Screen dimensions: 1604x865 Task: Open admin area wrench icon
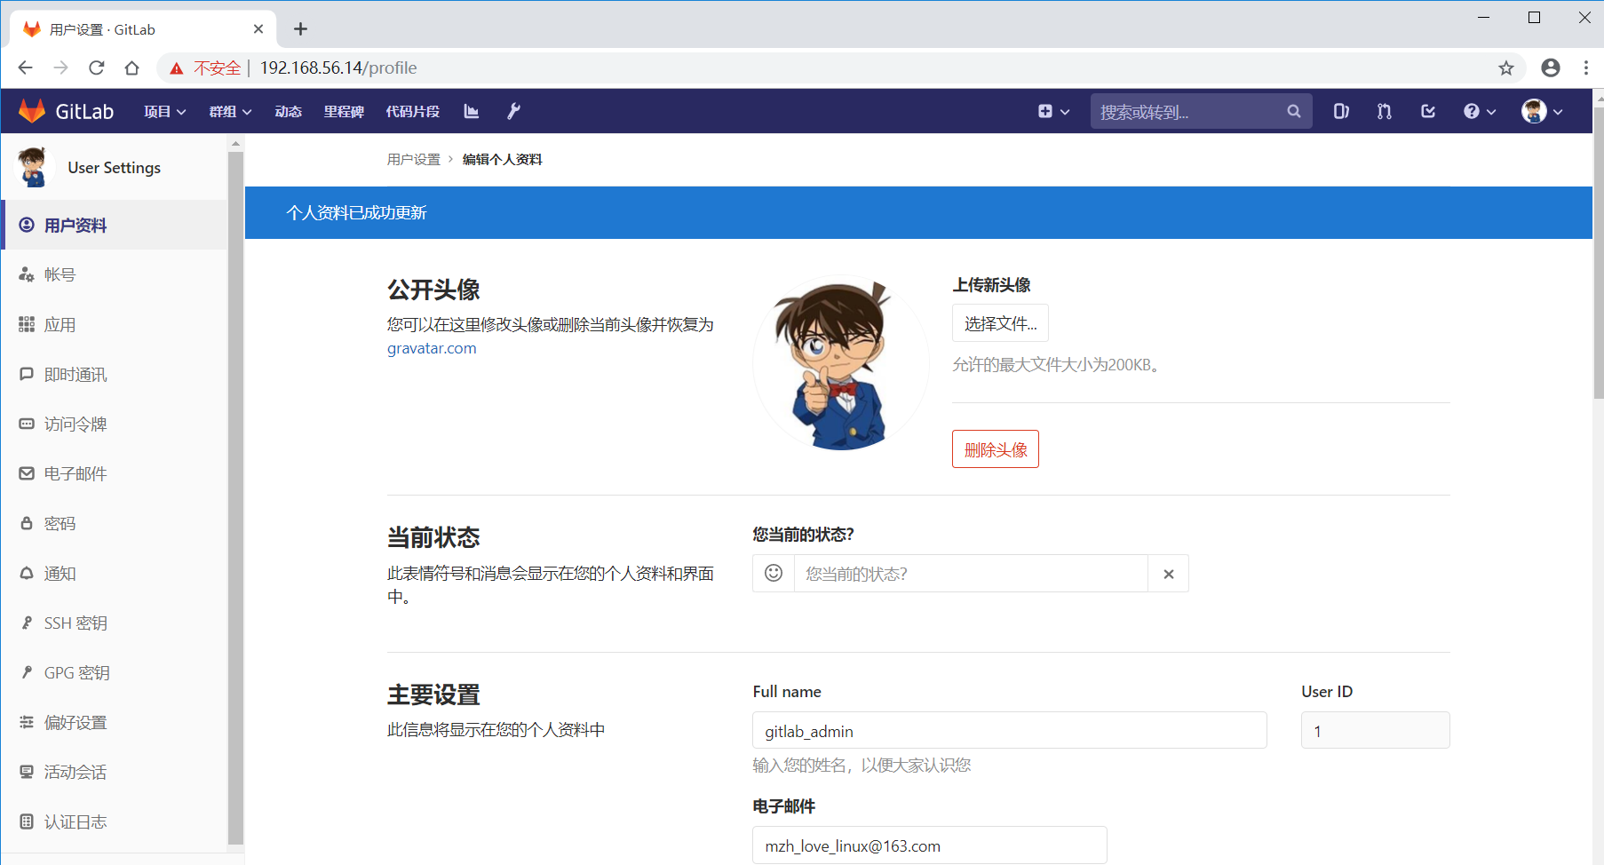pyautogui.click(x=513, y=111)
